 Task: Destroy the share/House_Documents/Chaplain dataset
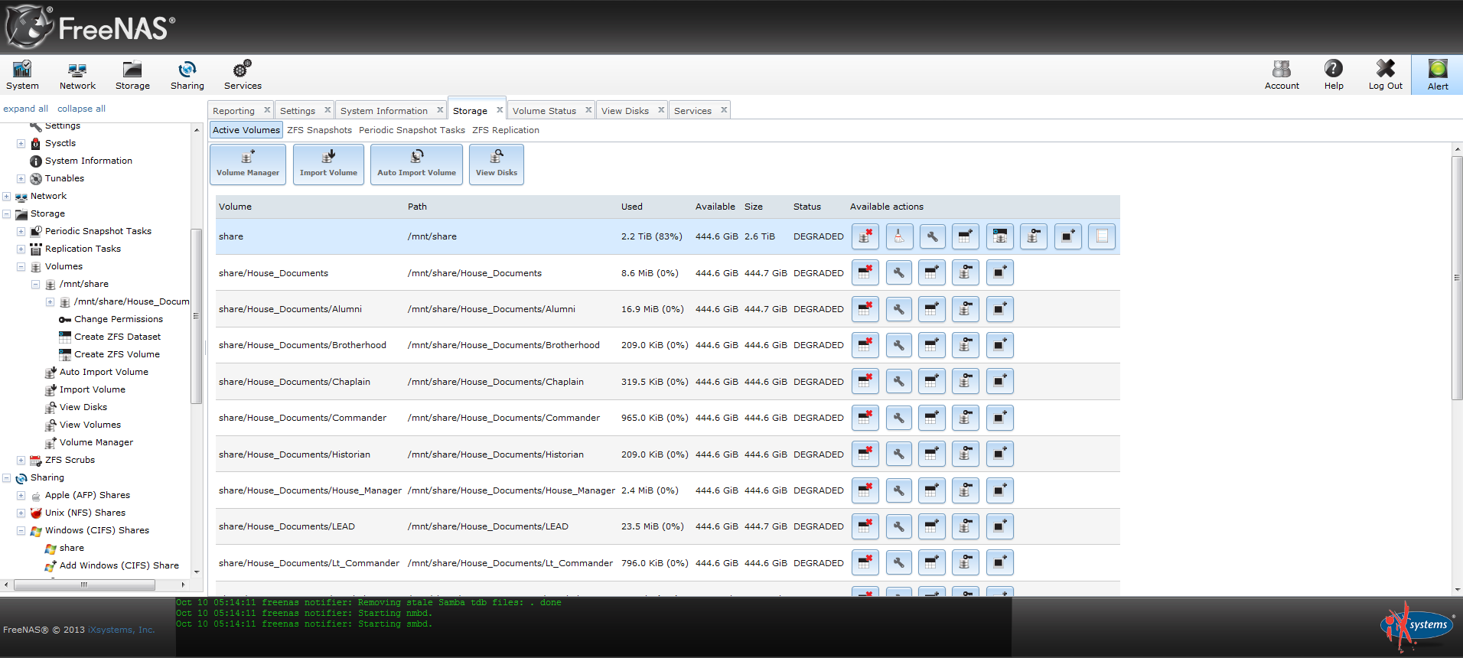point(865,382)
